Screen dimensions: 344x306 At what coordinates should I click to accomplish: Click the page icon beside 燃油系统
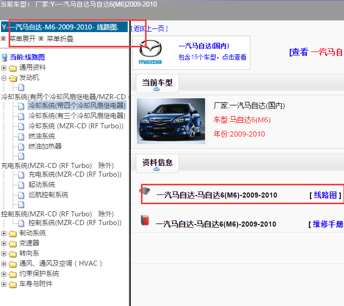click(x=21, y=136)
